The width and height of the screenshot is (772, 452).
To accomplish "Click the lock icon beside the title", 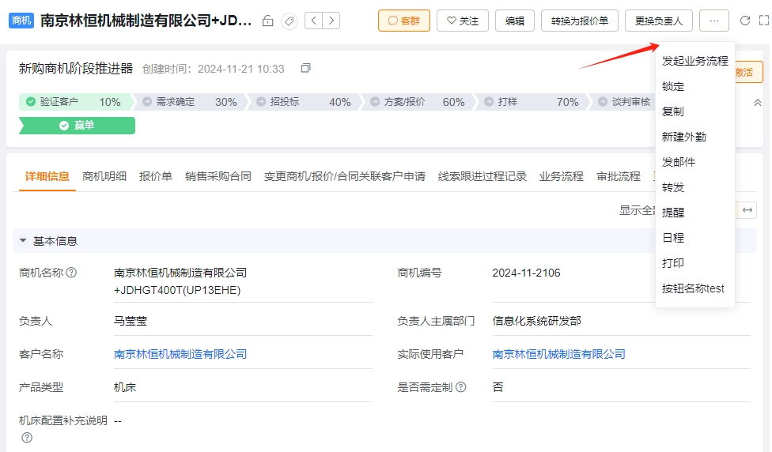I will [268, 21].
